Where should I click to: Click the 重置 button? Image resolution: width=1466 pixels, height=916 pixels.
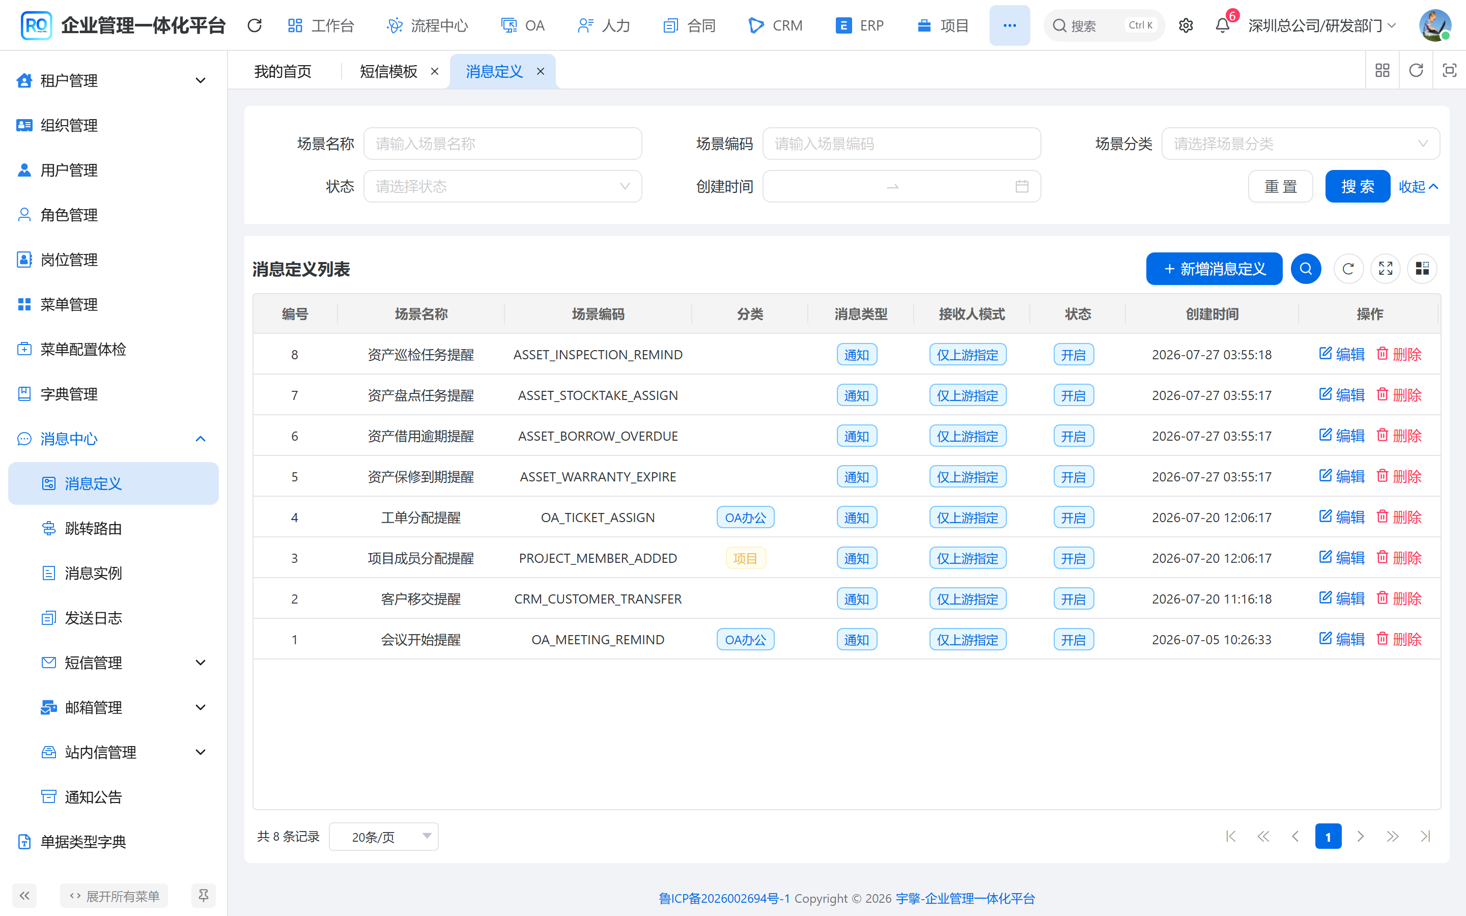click(x=1281, y=187)
